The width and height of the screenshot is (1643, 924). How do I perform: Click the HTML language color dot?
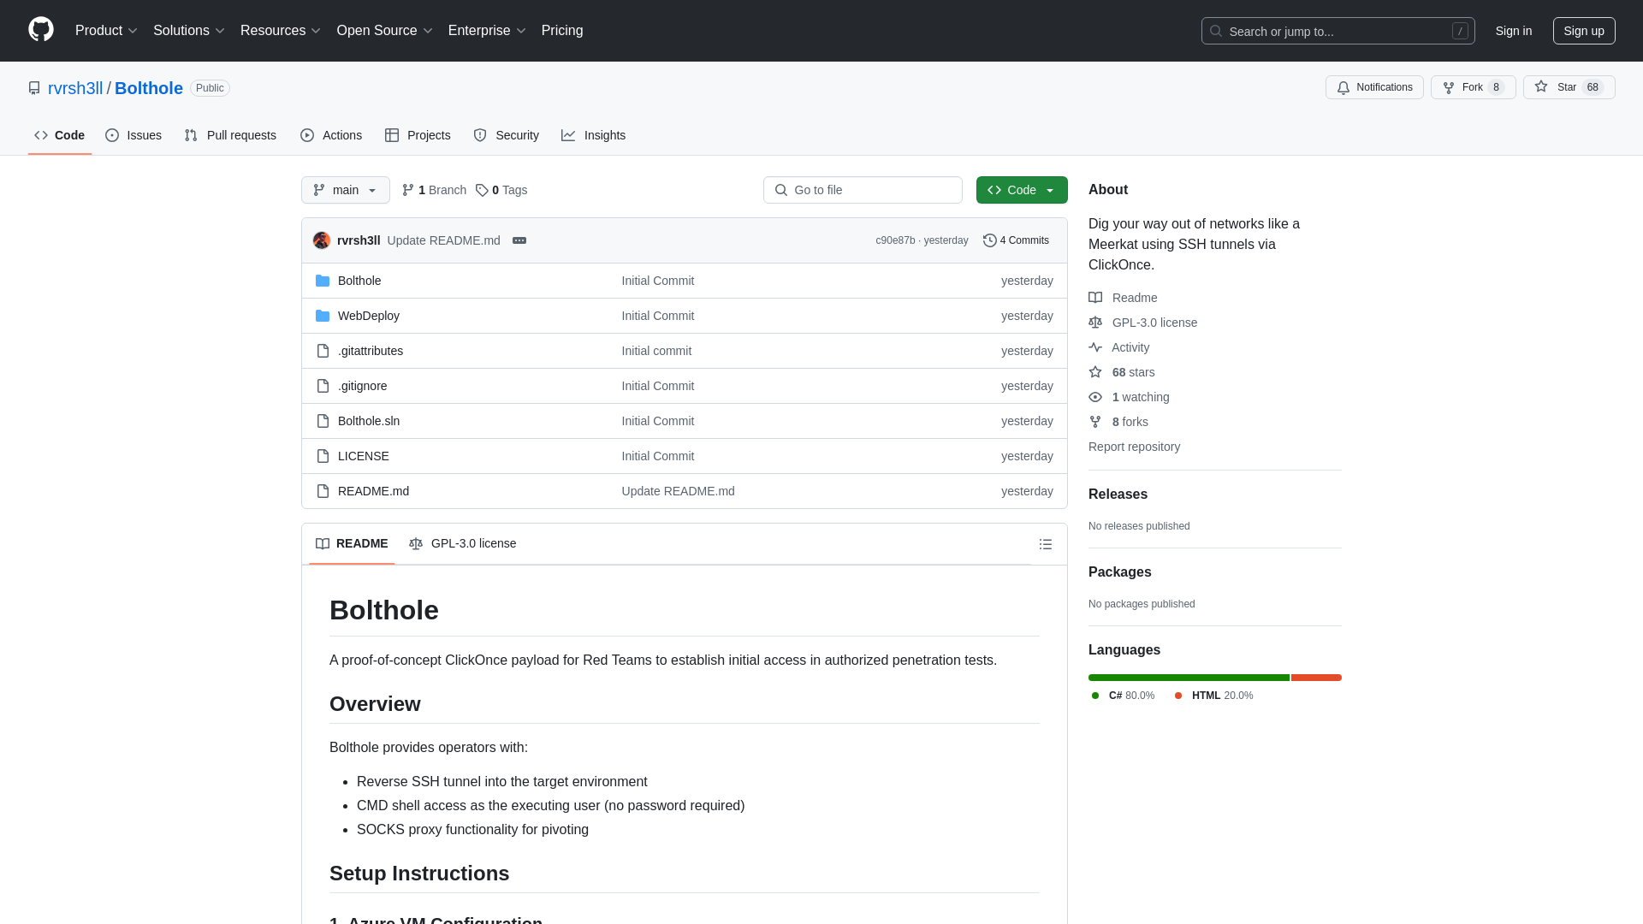pos(1178,696)
